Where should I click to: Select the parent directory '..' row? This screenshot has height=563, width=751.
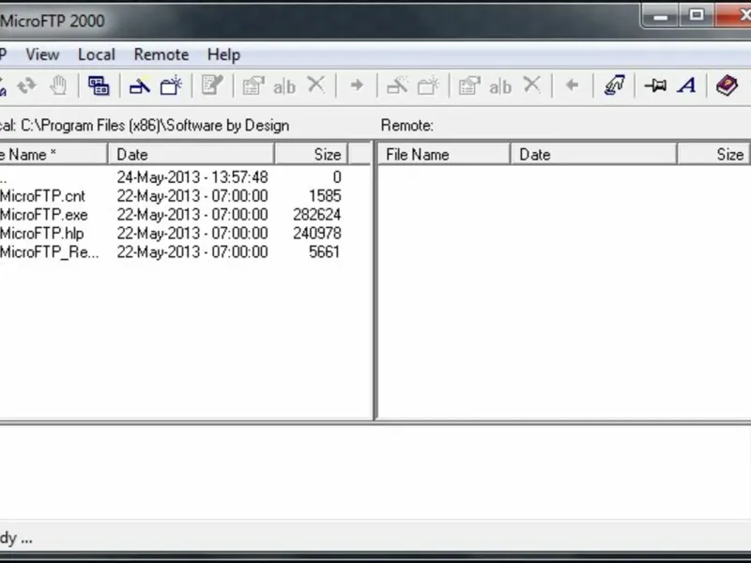[x=173, y=177]
